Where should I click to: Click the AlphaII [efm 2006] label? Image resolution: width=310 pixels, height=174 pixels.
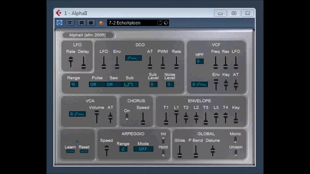[x=87, y=35]
